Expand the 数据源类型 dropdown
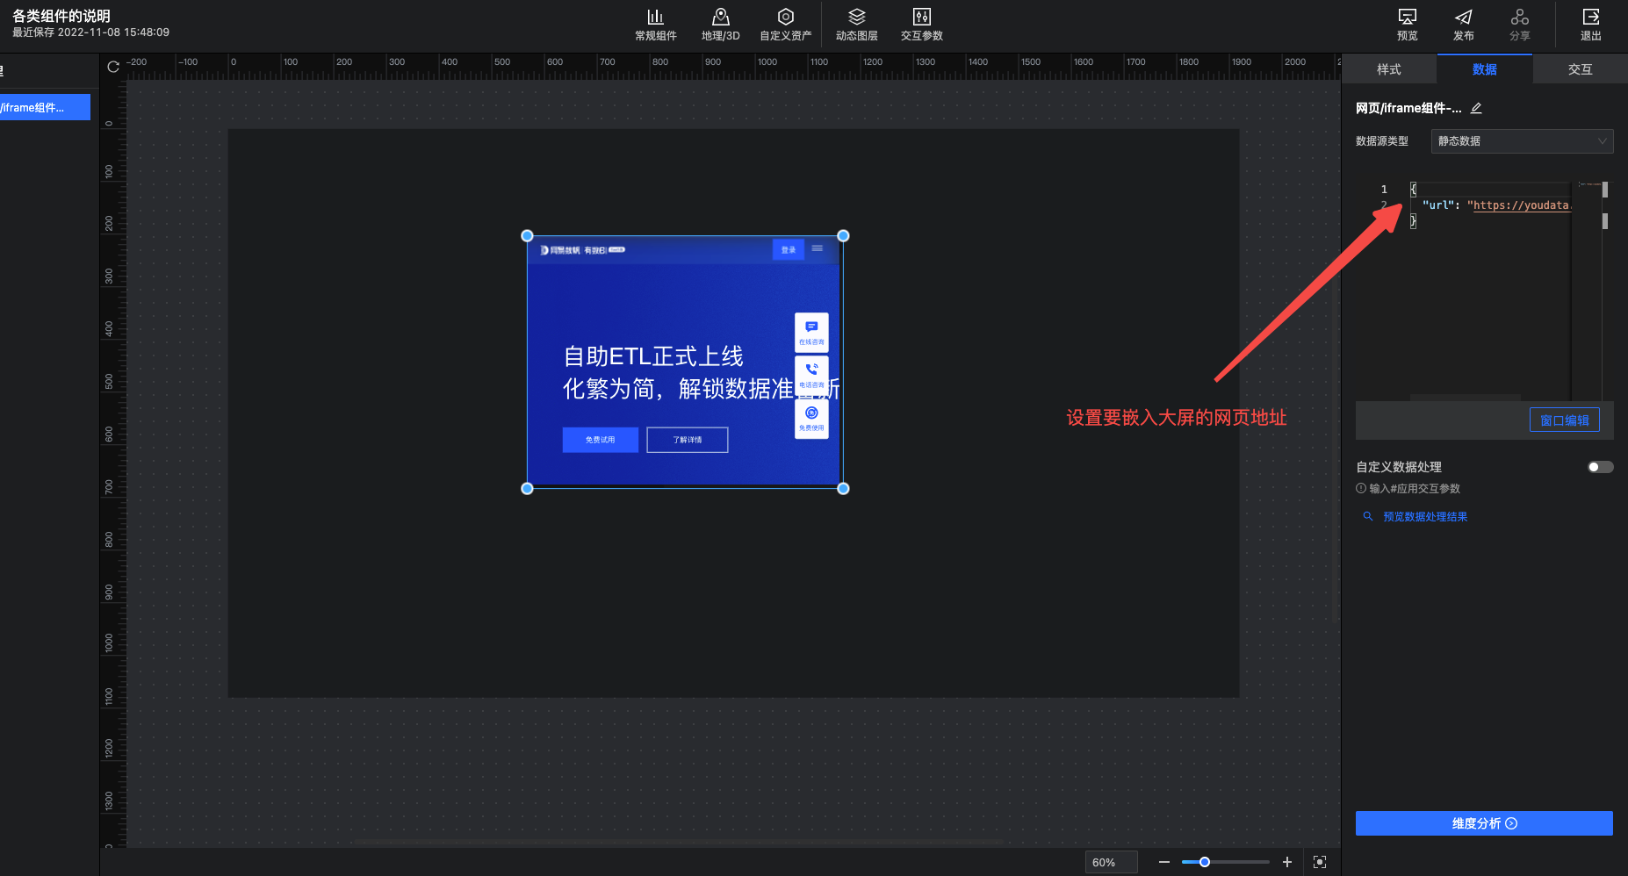1628x876 pixels. click(x=1522, y=141)
